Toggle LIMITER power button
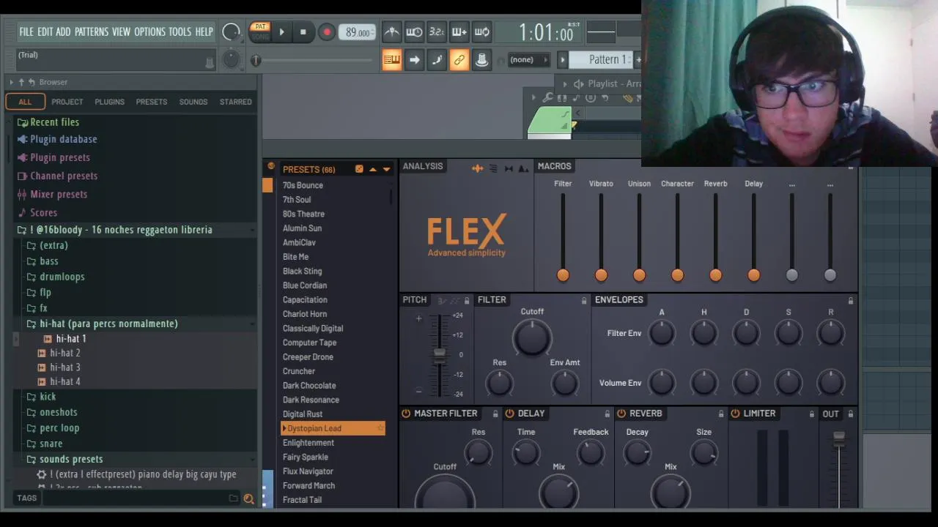Viewport: 938px width, 527px height. click(735, 414)
